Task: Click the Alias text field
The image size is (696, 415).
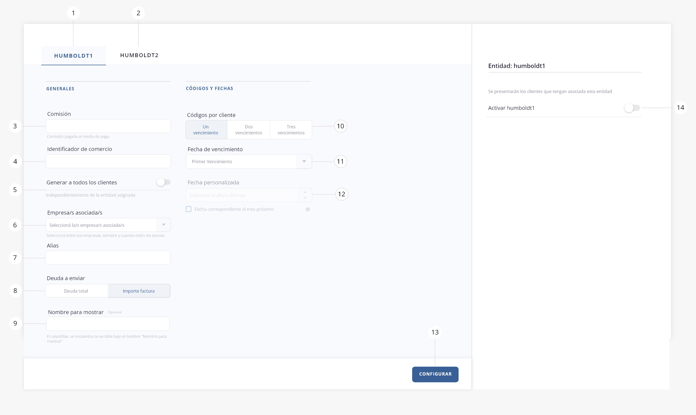Action: pos(108,258)
